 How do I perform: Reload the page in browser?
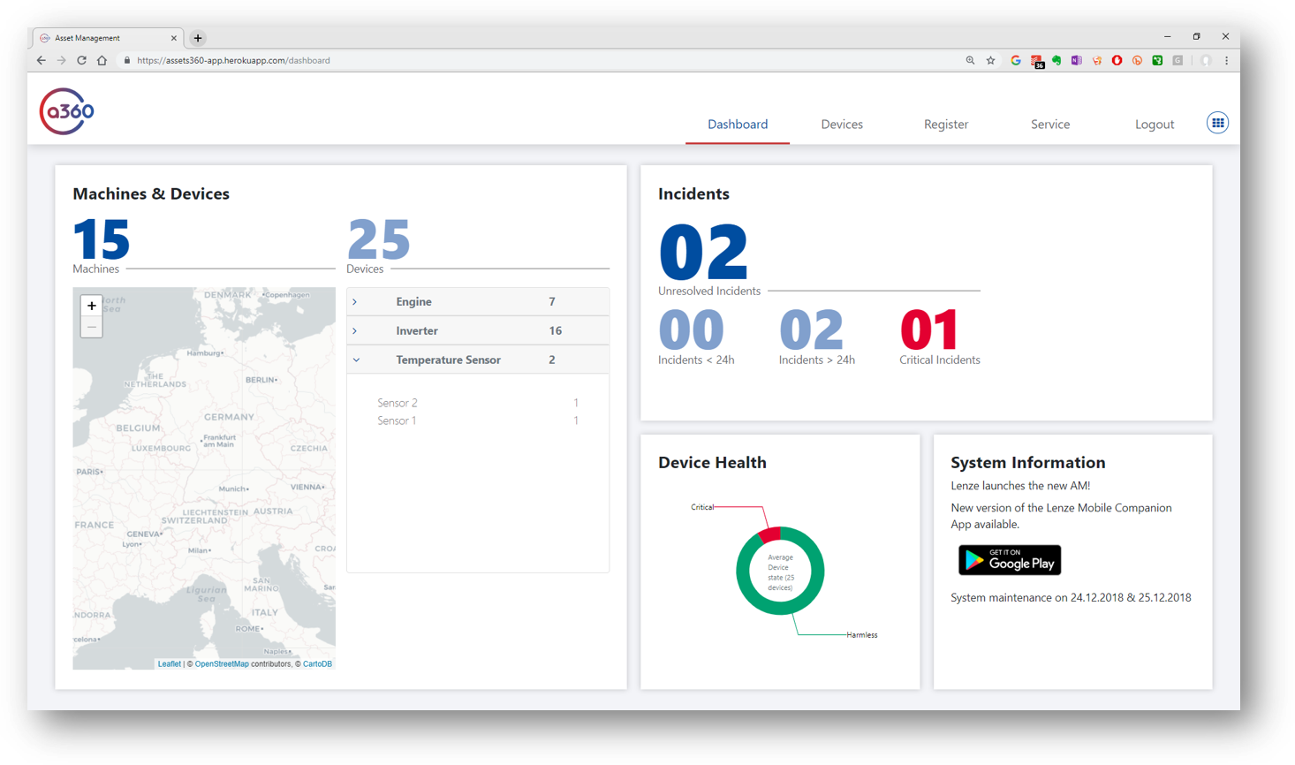[81, 61]
